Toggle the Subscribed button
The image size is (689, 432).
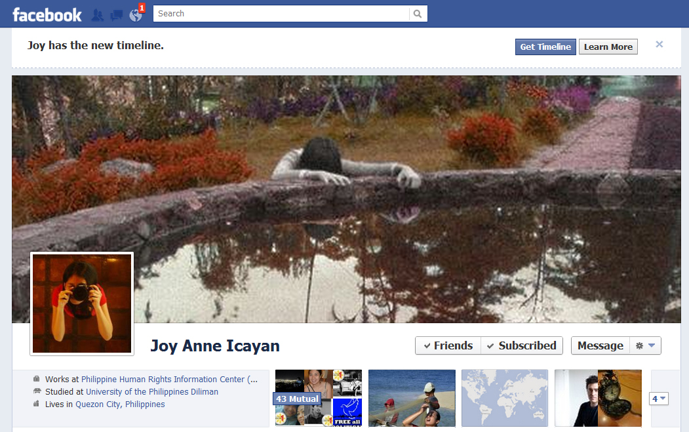(x=522, y=345)
